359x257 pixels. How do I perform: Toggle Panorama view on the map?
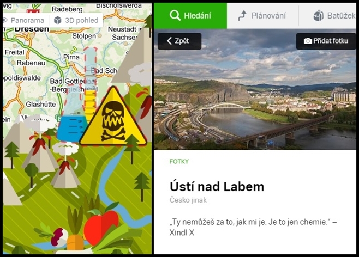24,20
